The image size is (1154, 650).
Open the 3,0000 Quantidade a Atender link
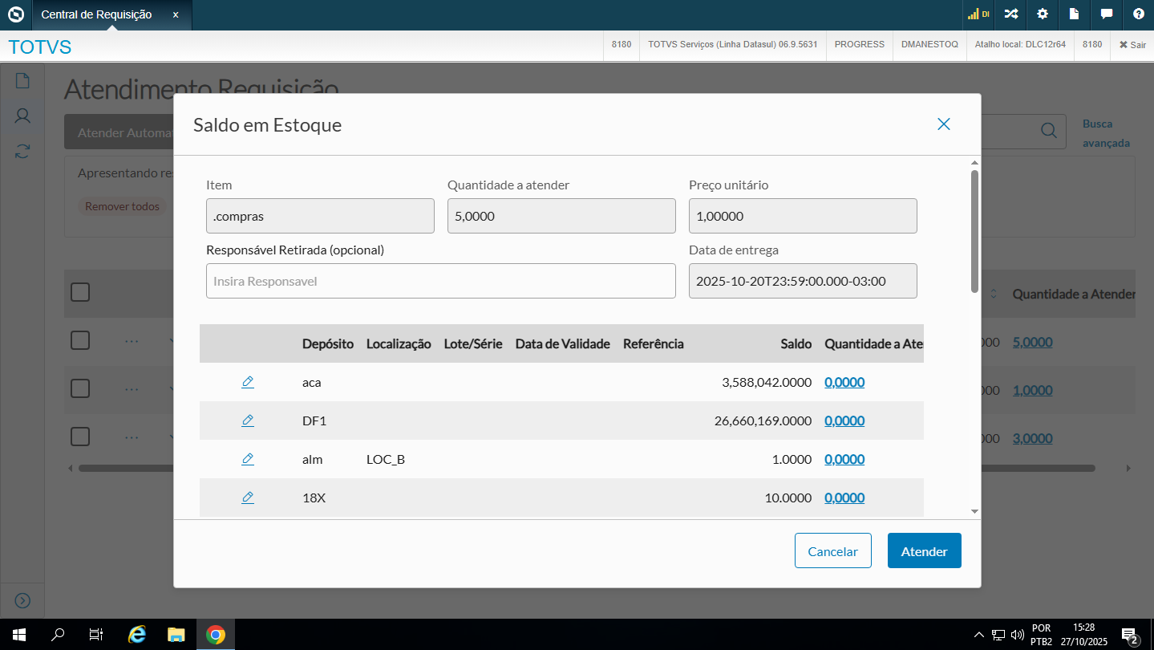pyautogui.click(x=1033, y=438)
